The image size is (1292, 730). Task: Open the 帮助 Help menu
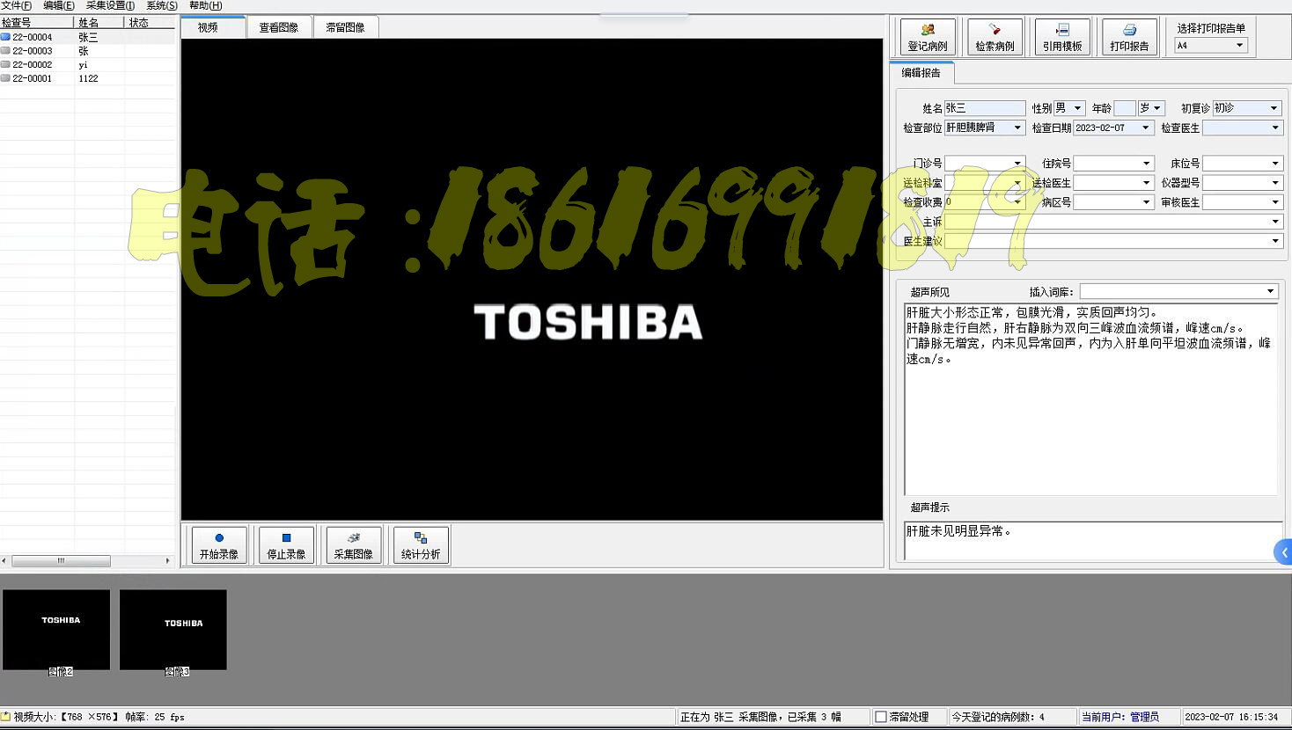[206, 5]
